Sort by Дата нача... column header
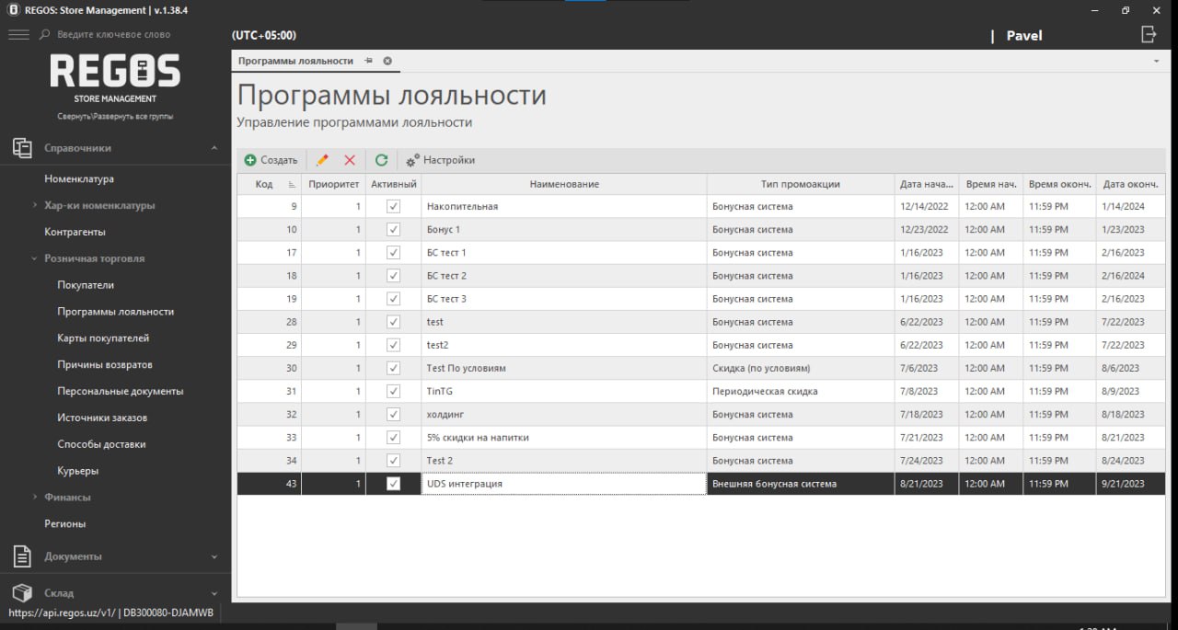This screenshot has width=1178, height=630. click(927, 184)
